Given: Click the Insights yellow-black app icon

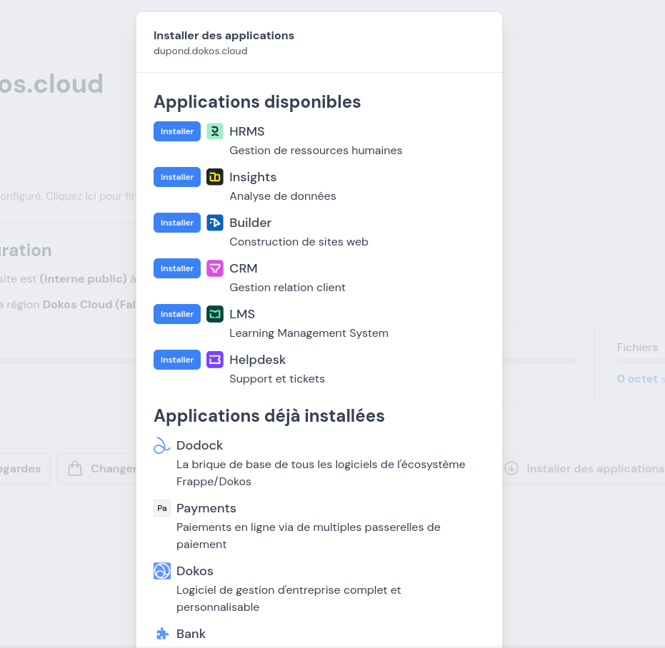Looking at the screenshot, I should tap(215, 177).
